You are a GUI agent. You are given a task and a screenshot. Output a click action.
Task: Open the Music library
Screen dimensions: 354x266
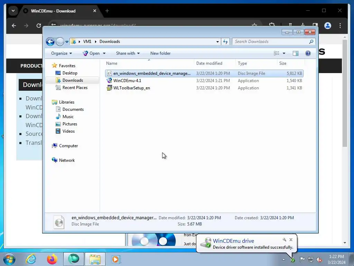coord(68,117)
